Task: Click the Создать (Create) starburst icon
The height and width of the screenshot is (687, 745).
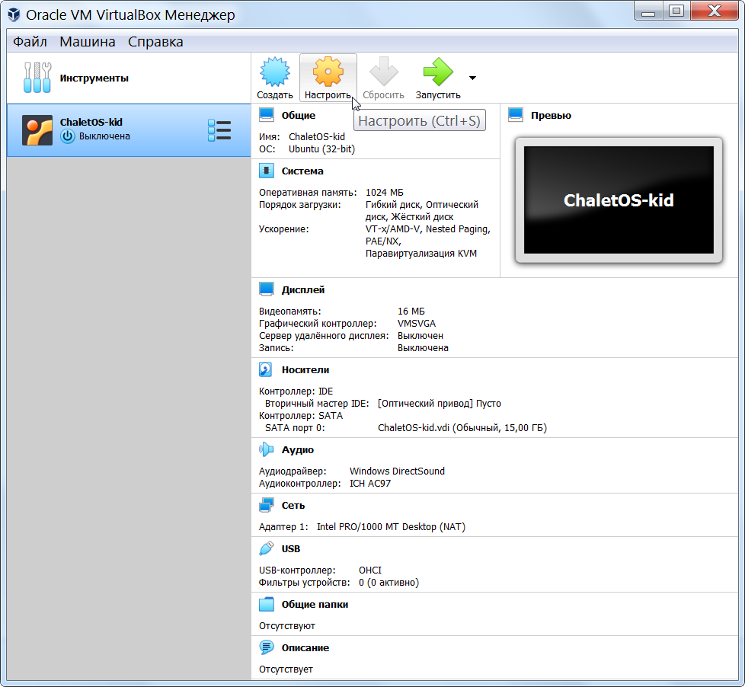Action: pos(275,72)
